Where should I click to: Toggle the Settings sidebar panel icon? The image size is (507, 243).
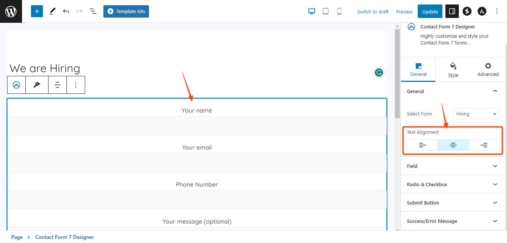452,11
